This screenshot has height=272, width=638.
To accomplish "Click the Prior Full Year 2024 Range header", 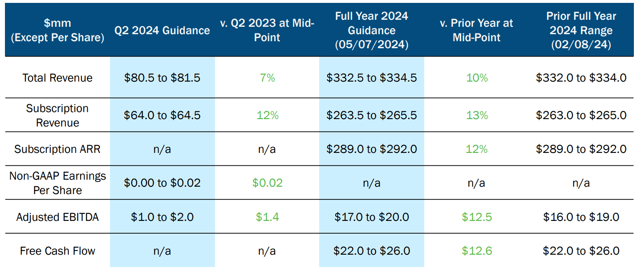I will 581,30.
